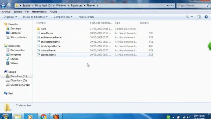Show hidden tray icons arrow

173,118
